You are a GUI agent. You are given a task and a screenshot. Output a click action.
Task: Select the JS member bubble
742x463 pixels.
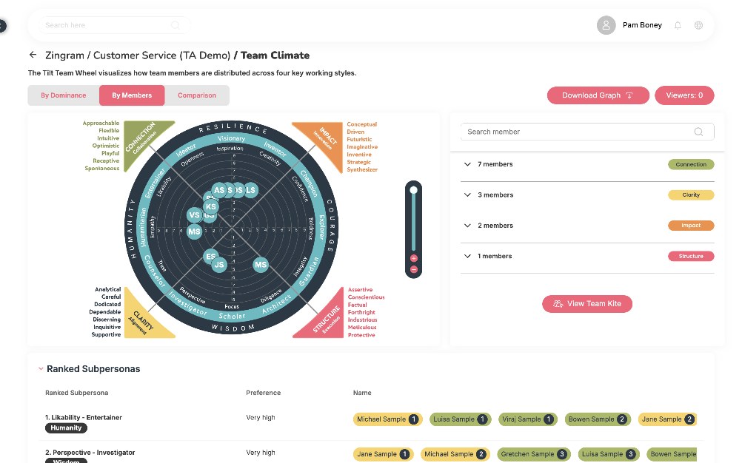tap(219, 265)
